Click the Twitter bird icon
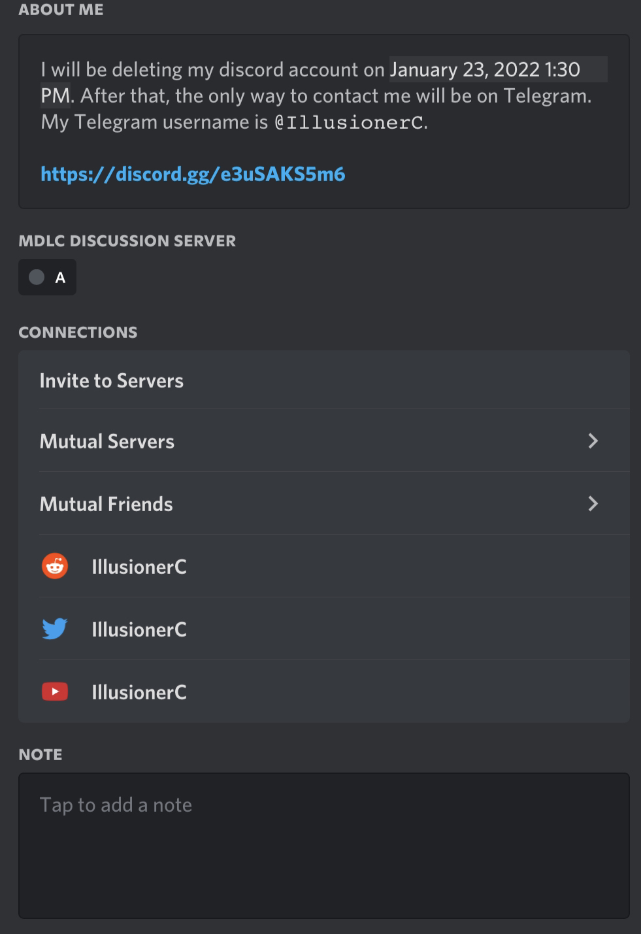The image size is (641, 934). 55,629
